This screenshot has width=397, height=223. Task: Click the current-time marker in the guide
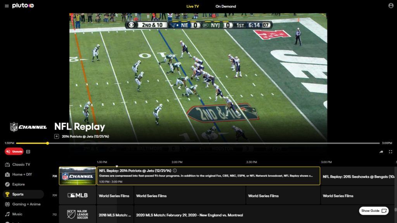pyautogui.click(x=117, y=166)
